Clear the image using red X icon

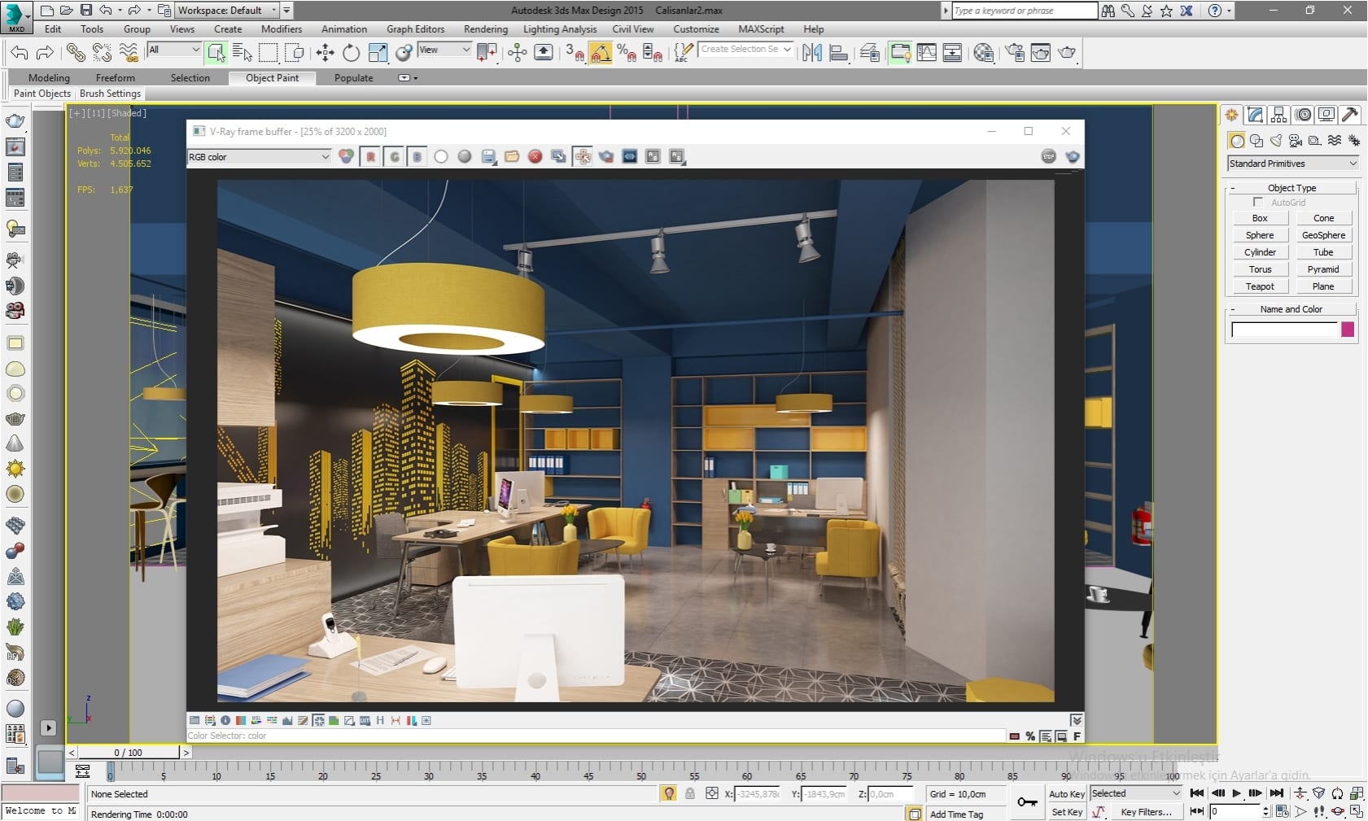[x=535, y=156]
